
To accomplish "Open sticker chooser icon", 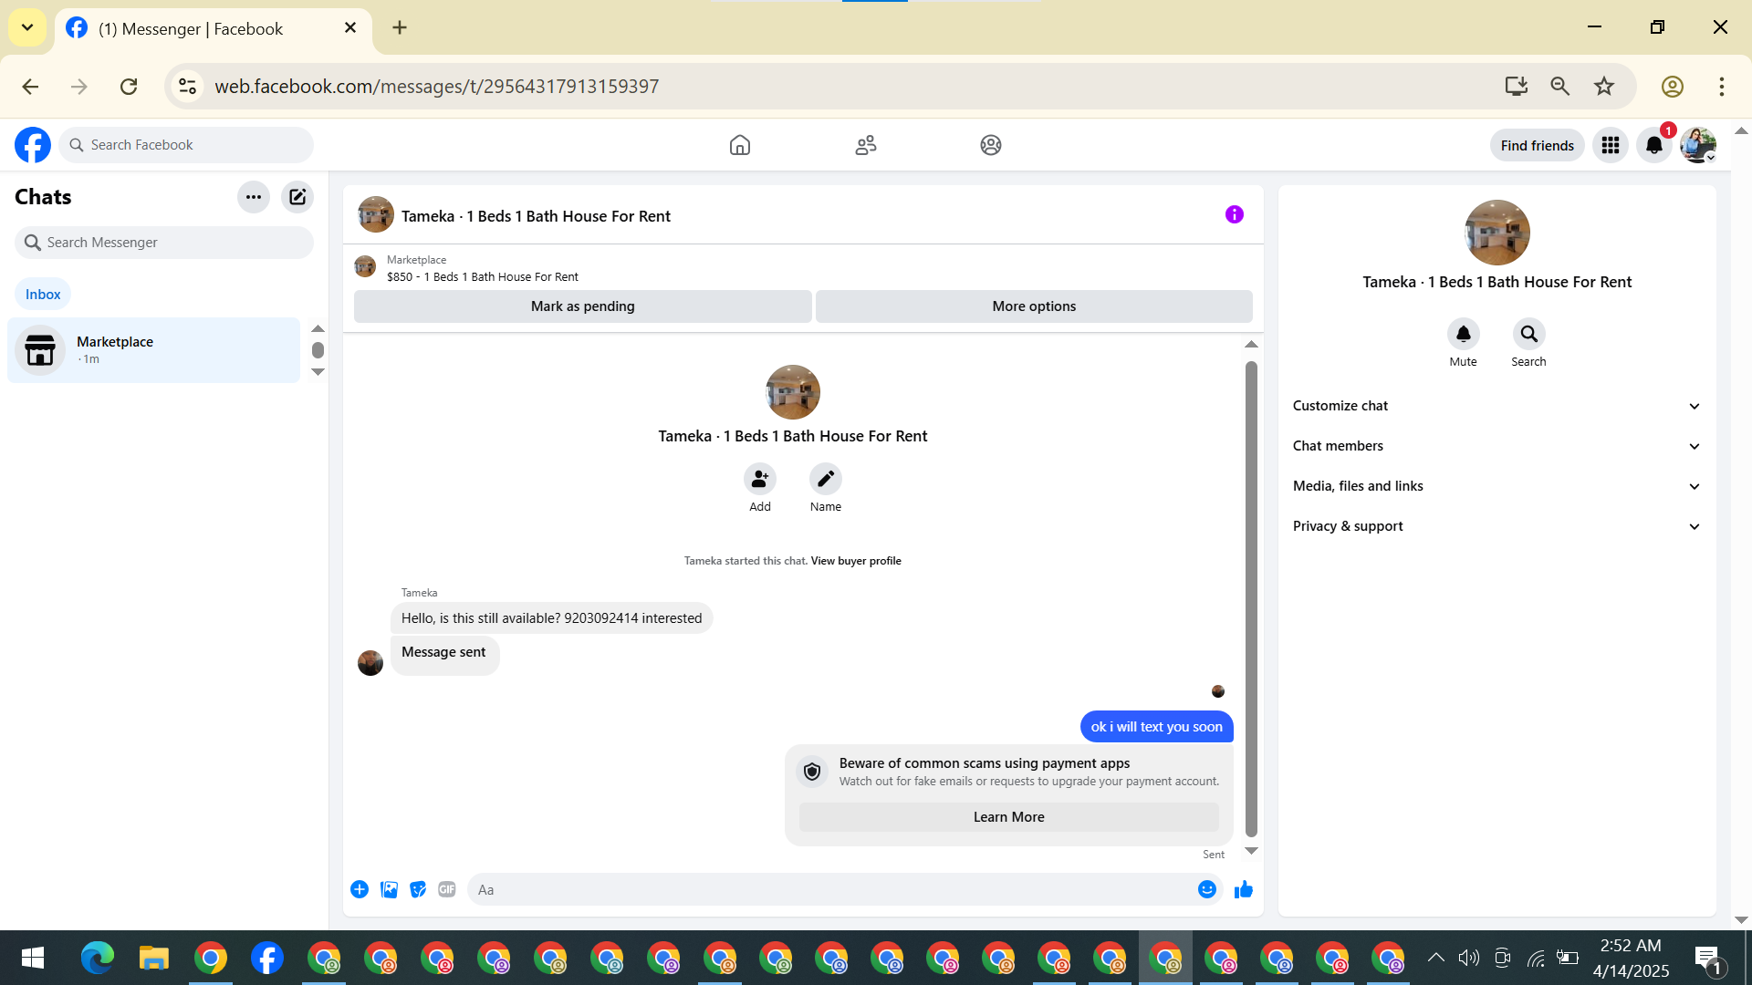I will pyautogui.click(x=418, y=889).
